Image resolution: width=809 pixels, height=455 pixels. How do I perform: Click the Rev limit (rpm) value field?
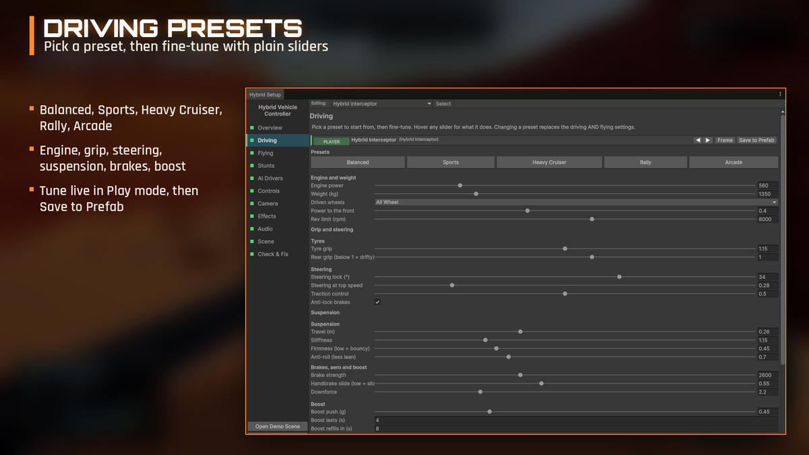click(x=768, y=219)
